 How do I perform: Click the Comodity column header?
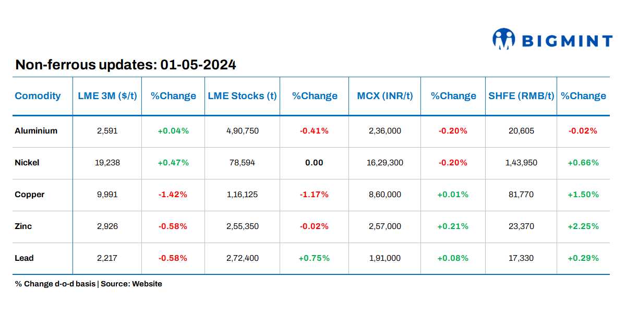click(x=38, y=96)
